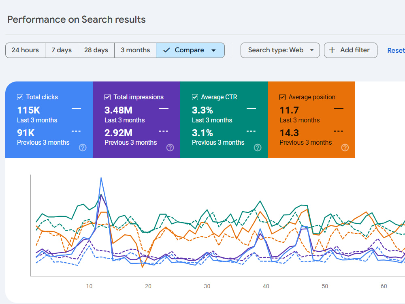Viewport: 405px width, 304px height.
Task: Click the checkmark icon beside Compare
Action: 166,50
